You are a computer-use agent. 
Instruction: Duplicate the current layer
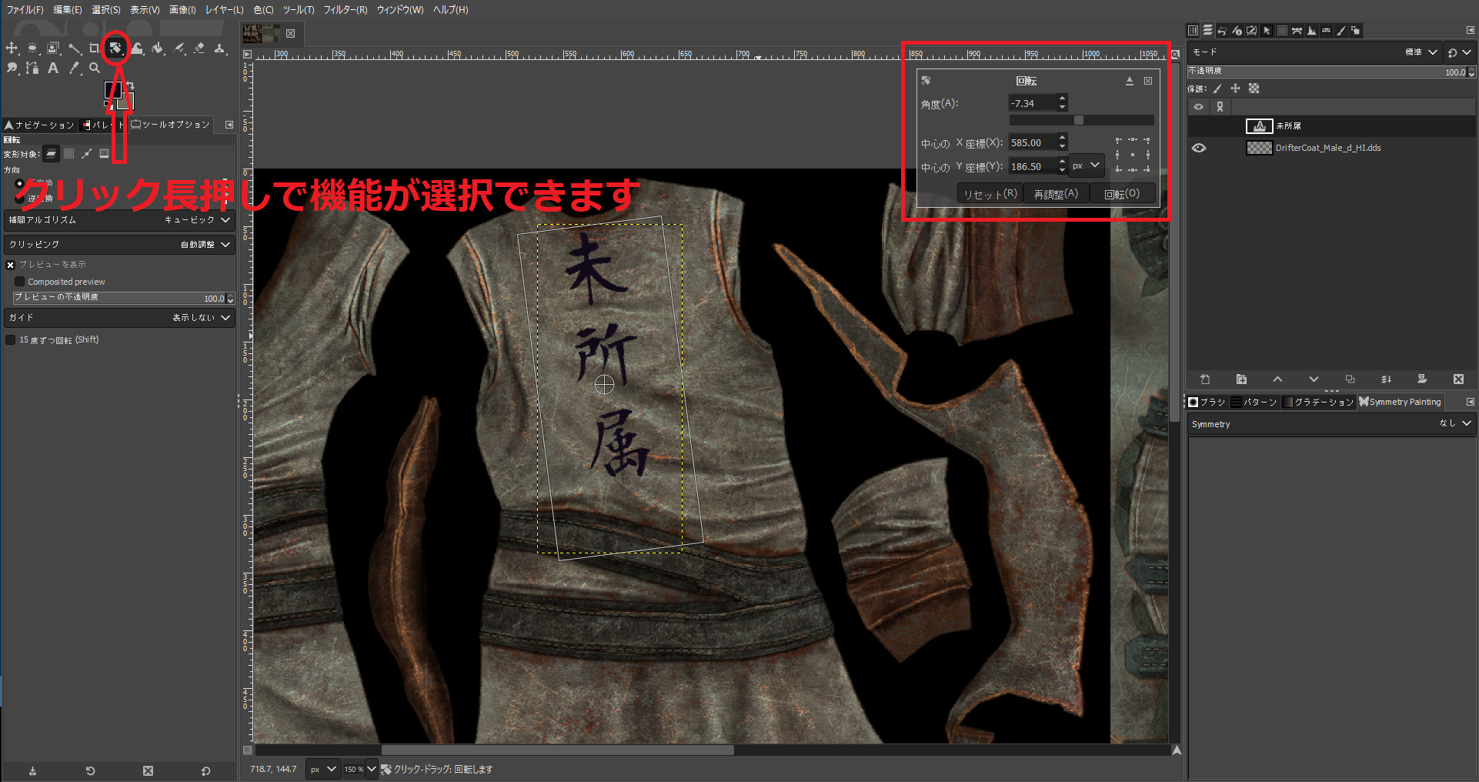tap(1350, 379)
